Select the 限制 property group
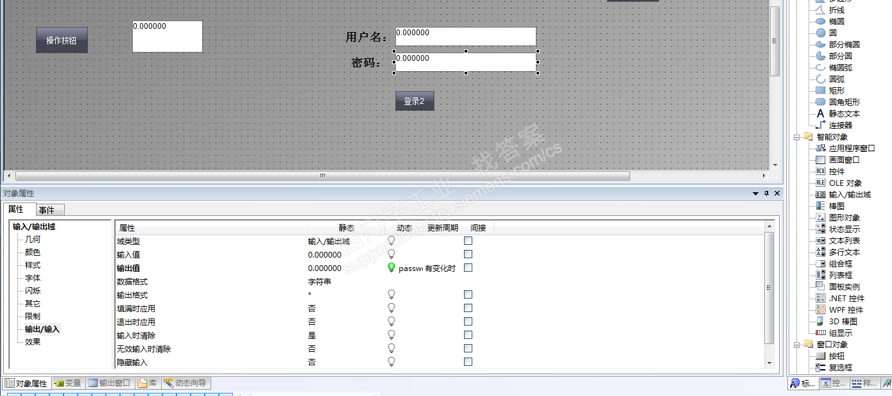892x396 pixels. click(32, 317)
